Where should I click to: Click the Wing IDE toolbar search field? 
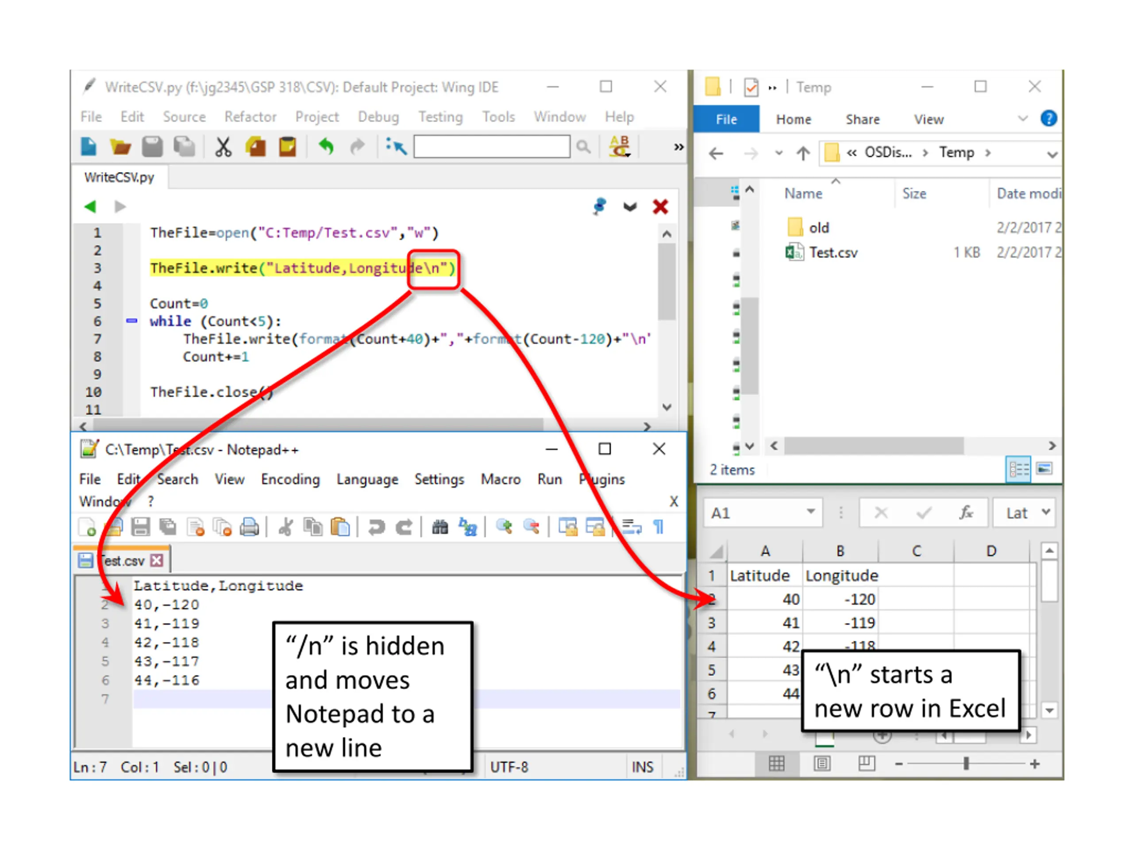pos(492,147)
